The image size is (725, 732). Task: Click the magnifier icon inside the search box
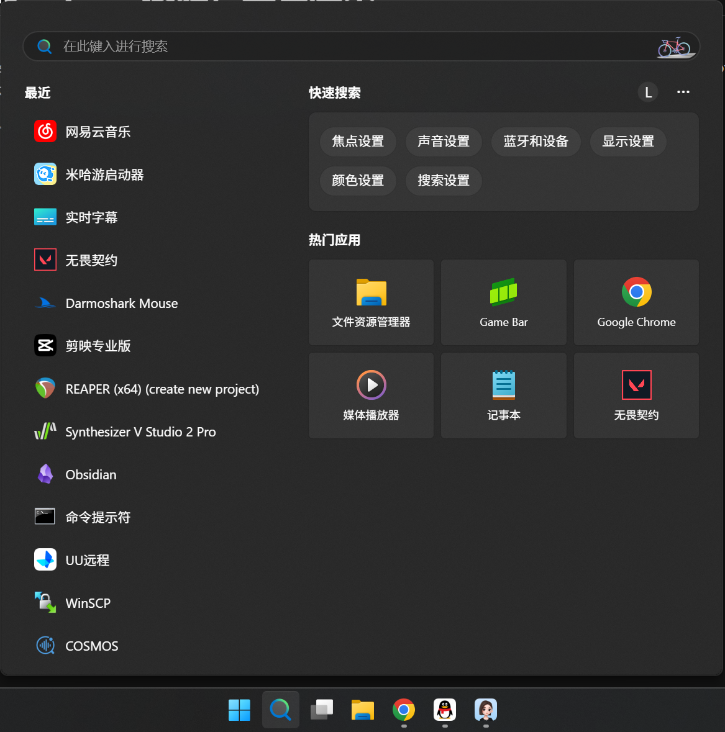pyautogui.click(x=44, y=46)
